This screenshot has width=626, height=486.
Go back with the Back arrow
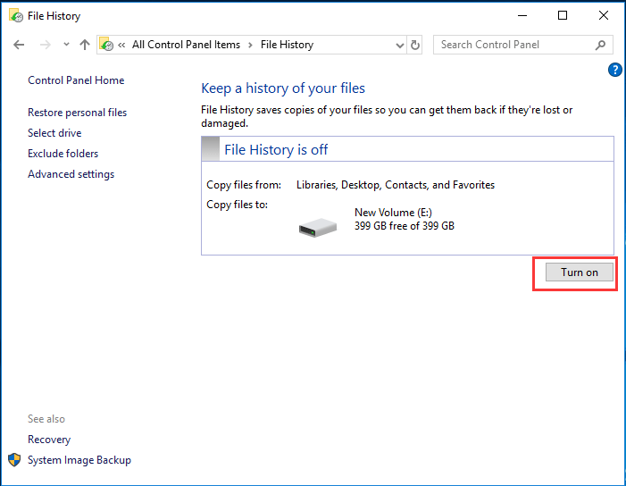[19, 45]
